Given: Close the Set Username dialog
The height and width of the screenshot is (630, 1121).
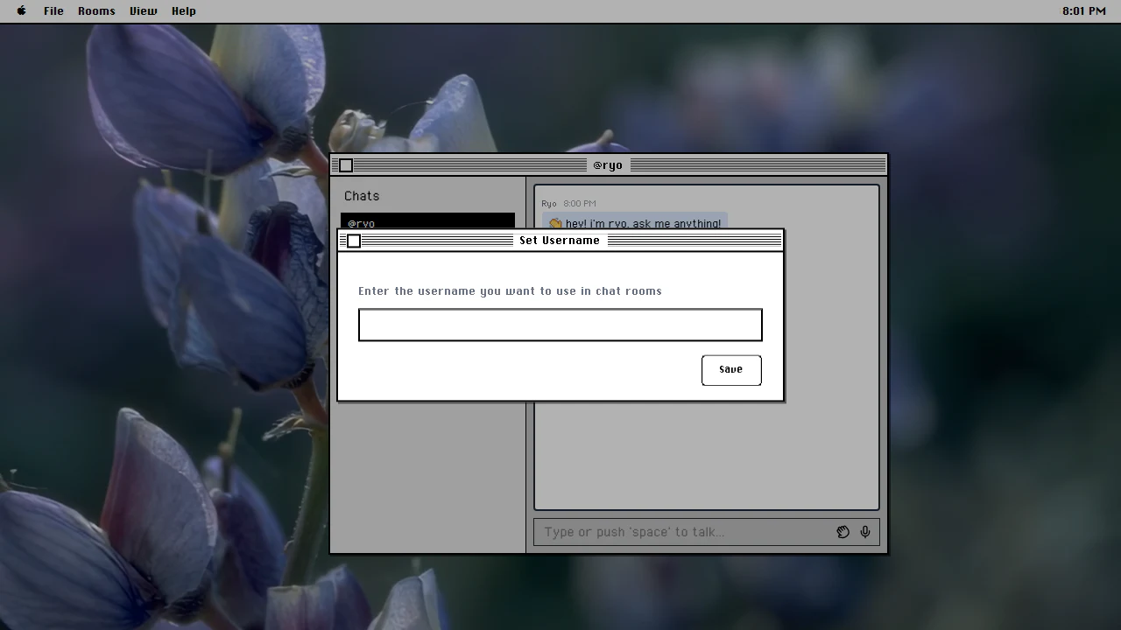Looking at the screenshot, I should coord(354,241).
